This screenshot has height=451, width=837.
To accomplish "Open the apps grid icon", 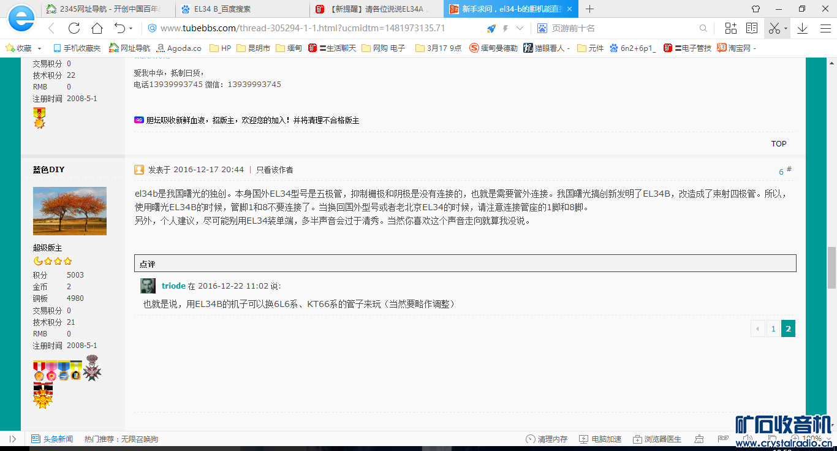I will [x=731, y=28].
